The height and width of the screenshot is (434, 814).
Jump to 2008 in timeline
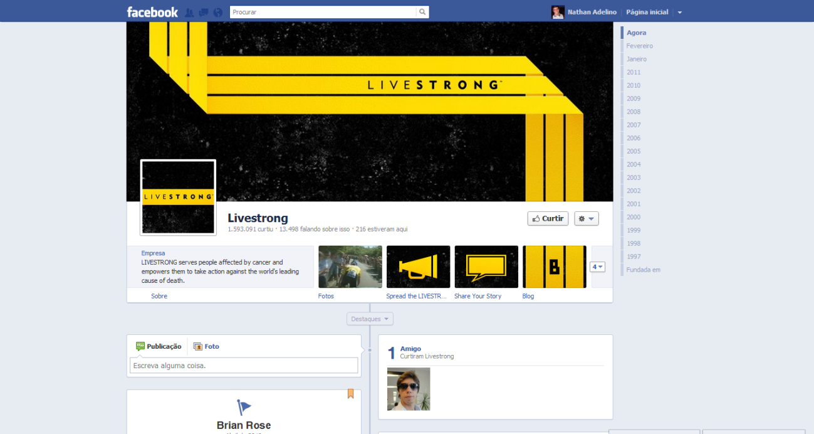pyautogui.click(x=634, y=112)
